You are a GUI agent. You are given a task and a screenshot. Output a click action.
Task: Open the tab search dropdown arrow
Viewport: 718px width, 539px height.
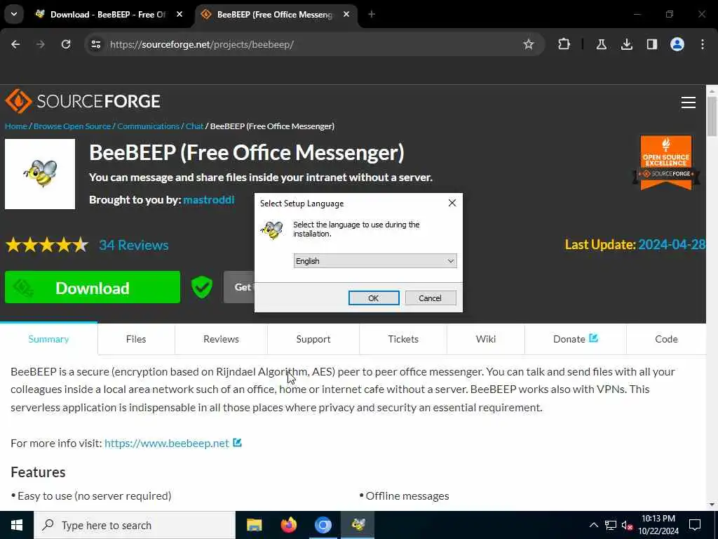[x=14, y=14]
